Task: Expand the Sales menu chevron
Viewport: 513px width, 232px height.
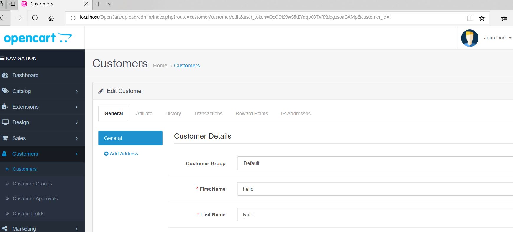Action: pos(76,138)
